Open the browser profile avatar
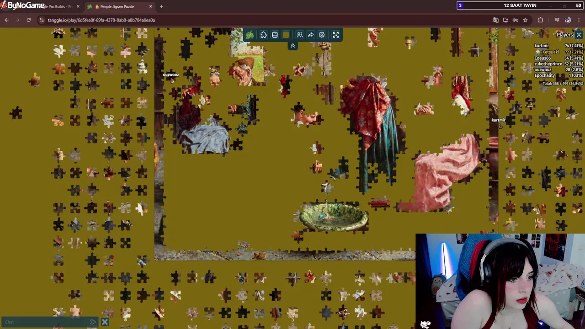The height and width of the screenshot is (329, 585). pos(568,20)
